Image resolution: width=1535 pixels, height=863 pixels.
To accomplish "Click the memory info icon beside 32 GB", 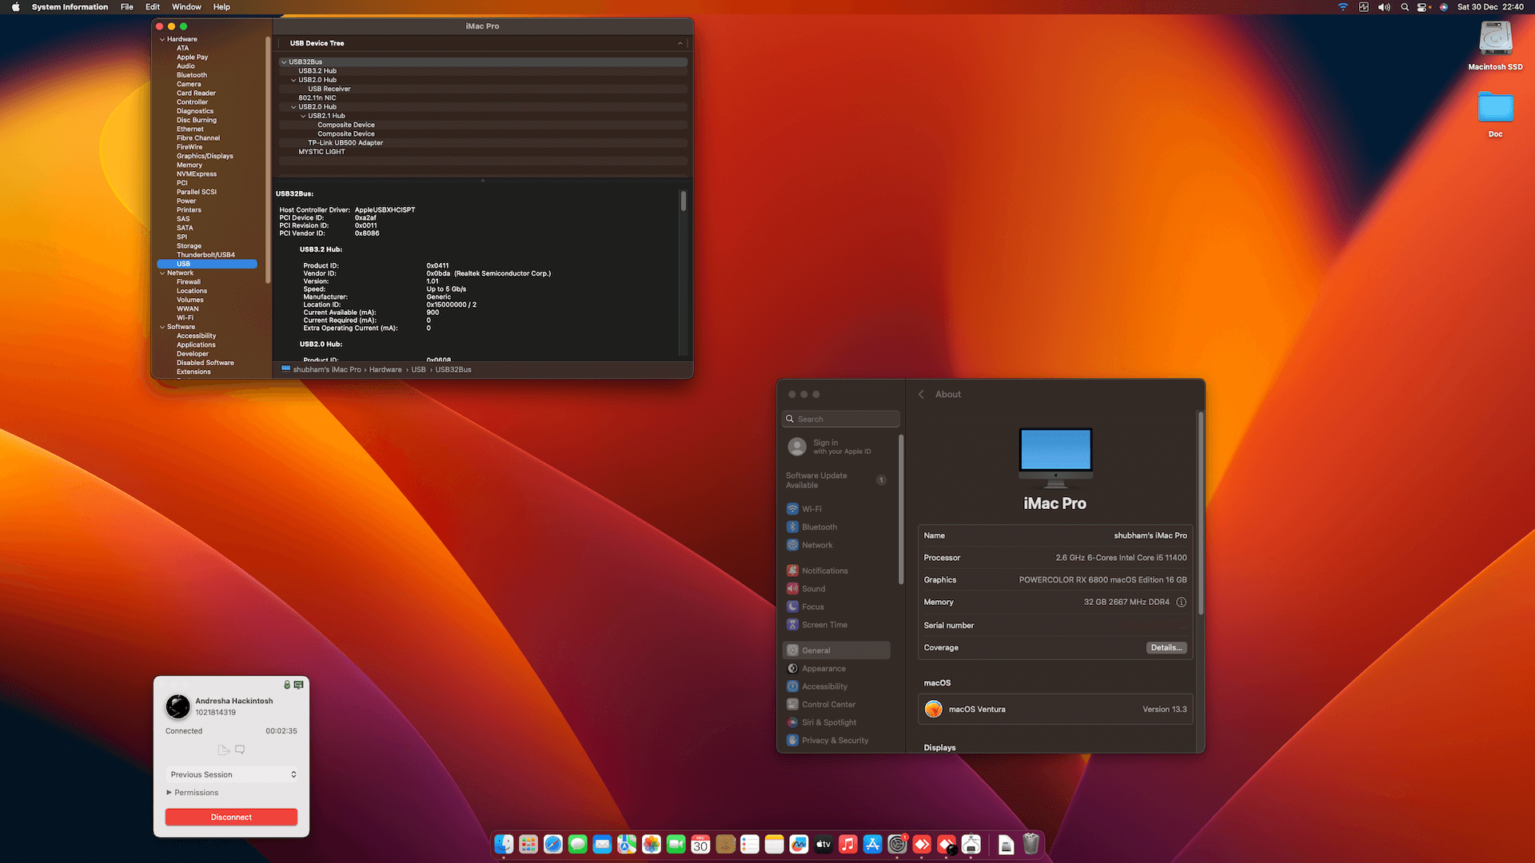I will 1181,603.
